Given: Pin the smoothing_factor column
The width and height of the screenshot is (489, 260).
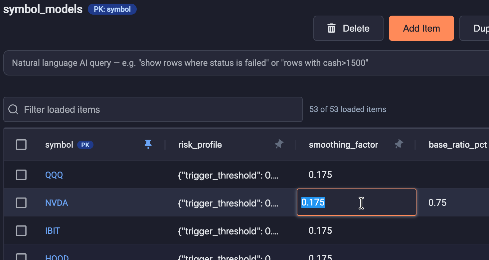Looking at the screenshot, I should 399,144.
